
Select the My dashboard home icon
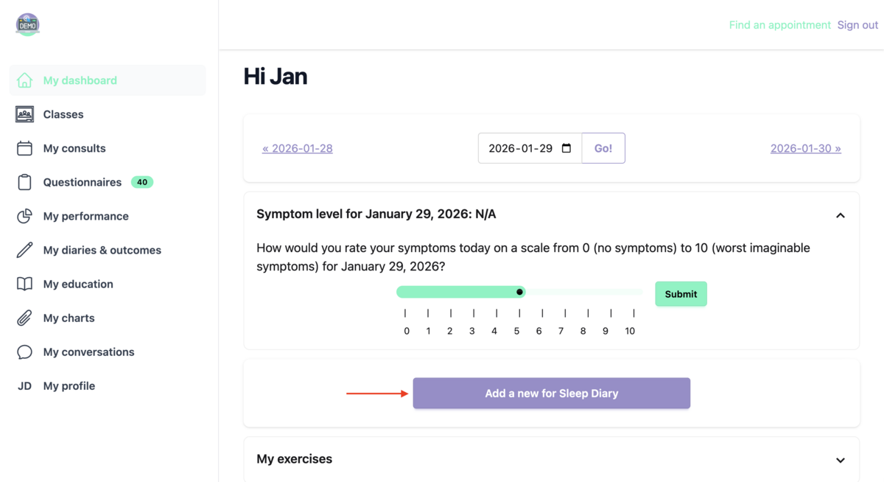pyautogui.click(x=24, y=80)
